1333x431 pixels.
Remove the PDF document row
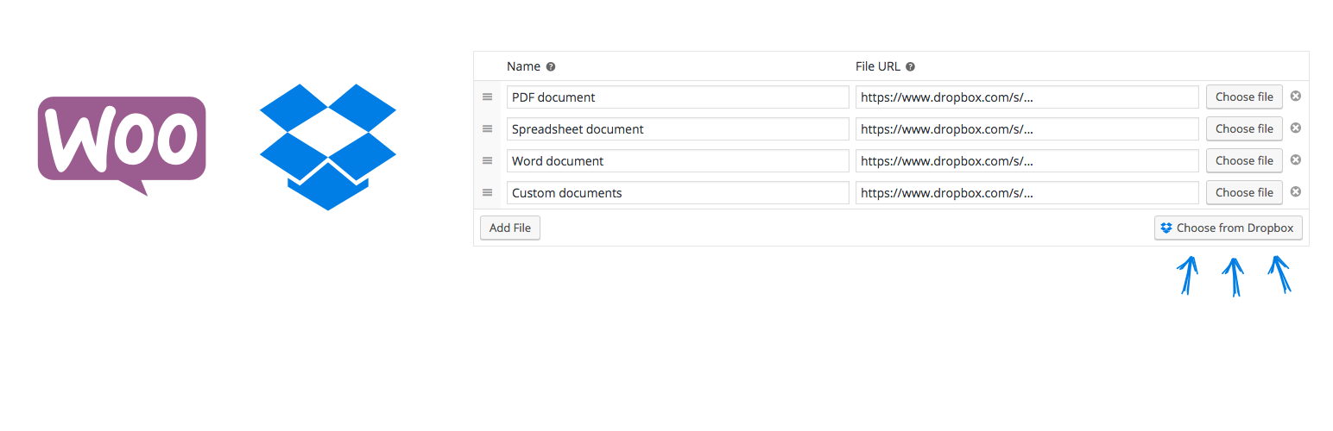tap(1295, 96)
